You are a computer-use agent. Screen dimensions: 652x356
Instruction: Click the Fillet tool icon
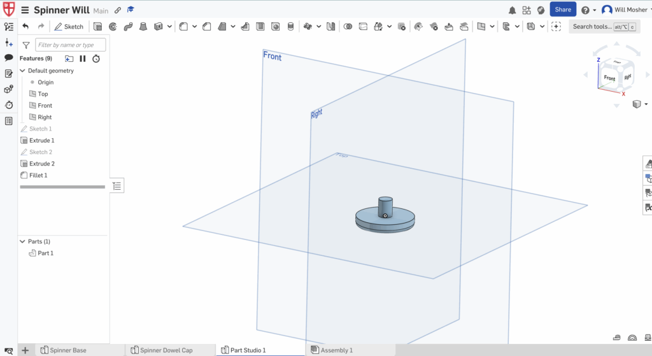[x=183, y=27]
